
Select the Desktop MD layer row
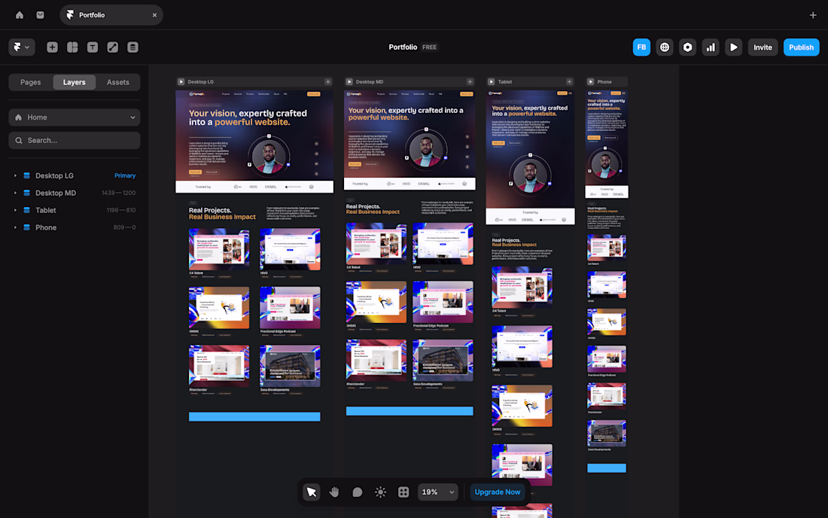click(x=75, y=193)
